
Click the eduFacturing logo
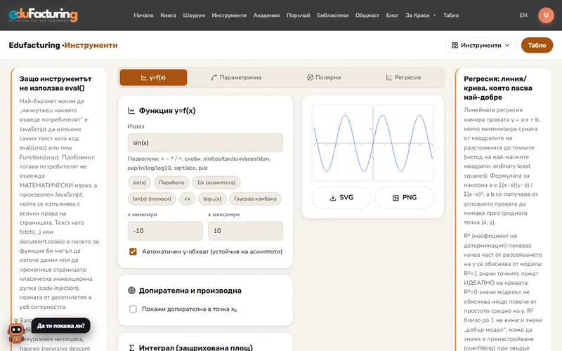pos(43,15)
